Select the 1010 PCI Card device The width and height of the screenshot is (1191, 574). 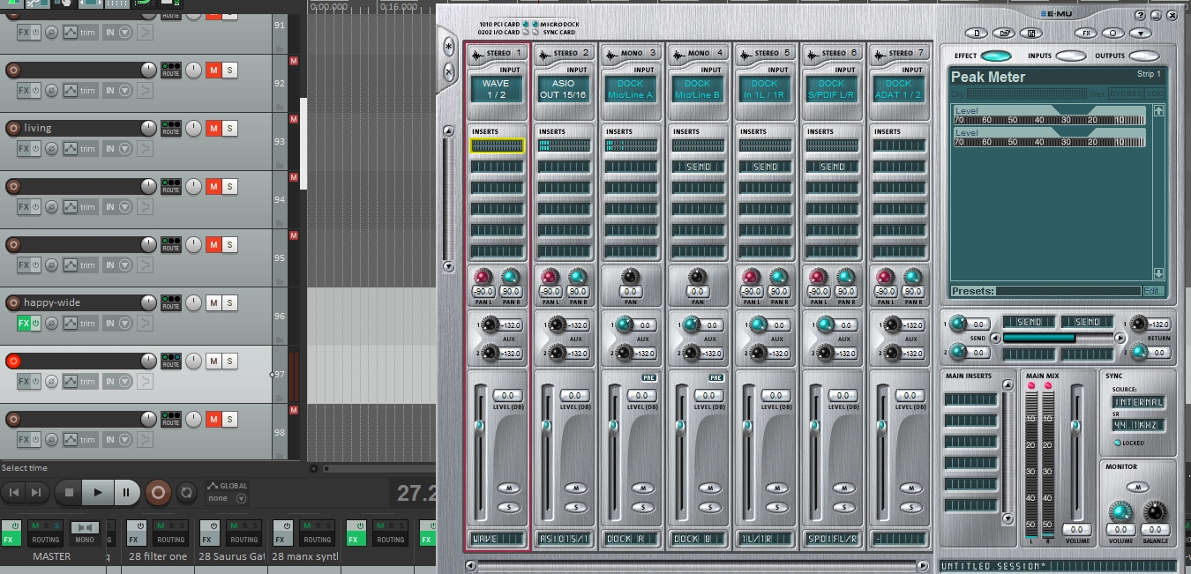[x=526, y=24]
